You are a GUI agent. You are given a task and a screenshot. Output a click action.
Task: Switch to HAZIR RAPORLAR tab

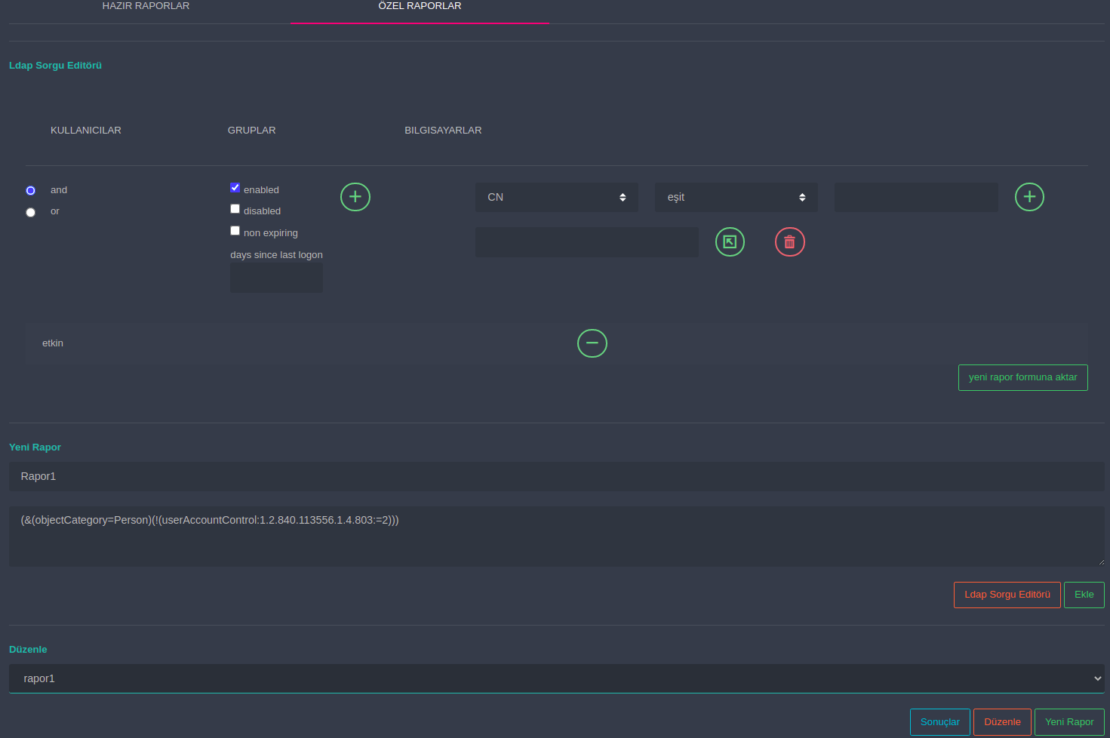tap(146, 6)
